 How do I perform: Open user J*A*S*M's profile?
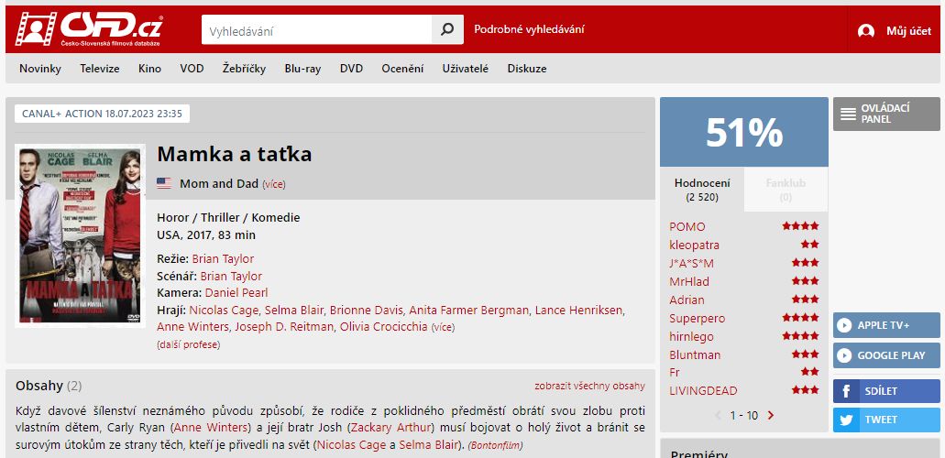[691, 264]
